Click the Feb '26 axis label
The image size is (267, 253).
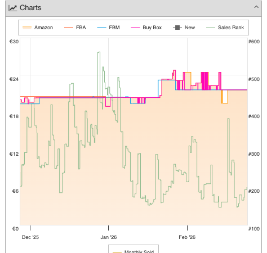tap(187, 237)
